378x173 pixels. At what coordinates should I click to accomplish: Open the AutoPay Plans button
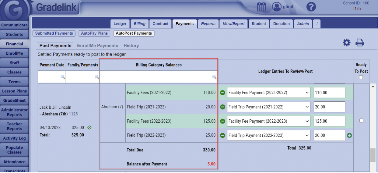tap(94, 33)
